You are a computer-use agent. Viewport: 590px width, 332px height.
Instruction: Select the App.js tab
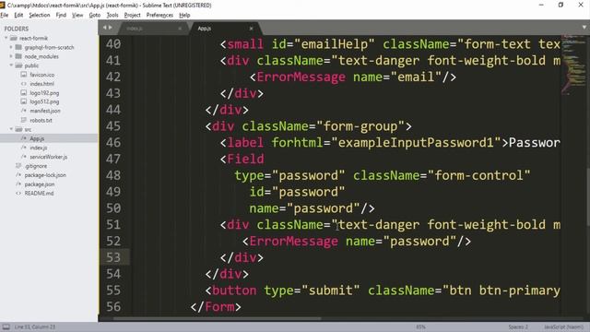click(222, 29)
